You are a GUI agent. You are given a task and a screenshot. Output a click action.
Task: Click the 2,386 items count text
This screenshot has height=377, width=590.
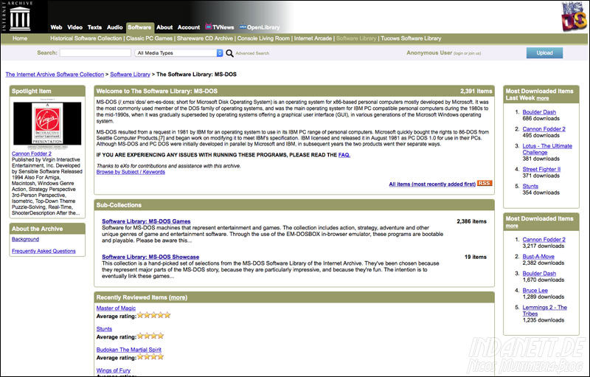[471, 221]
